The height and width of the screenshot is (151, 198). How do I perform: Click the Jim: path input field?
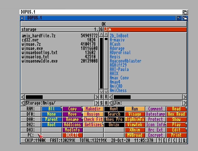(148, 103)
